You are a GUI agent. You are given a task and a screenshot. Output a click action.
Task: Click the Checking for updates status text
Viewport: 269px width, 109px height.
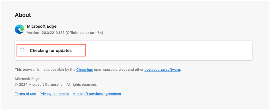click(x=51, y=50)
